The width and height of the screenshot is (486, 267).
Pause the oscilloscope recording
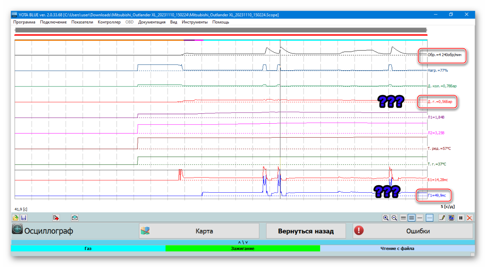[461, 218]
